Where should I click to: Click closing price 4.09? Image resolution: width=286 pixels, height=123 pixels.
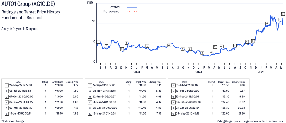tap(159, 96)
